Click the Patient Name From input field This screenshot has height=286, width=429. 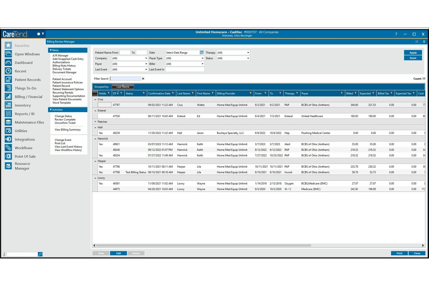(125, 52)
